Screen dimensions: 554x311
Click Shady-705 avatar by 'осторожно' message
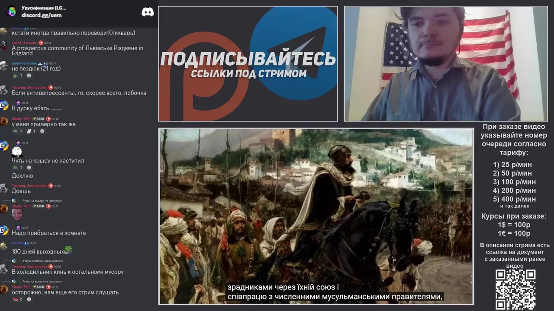tap(3, 289)
